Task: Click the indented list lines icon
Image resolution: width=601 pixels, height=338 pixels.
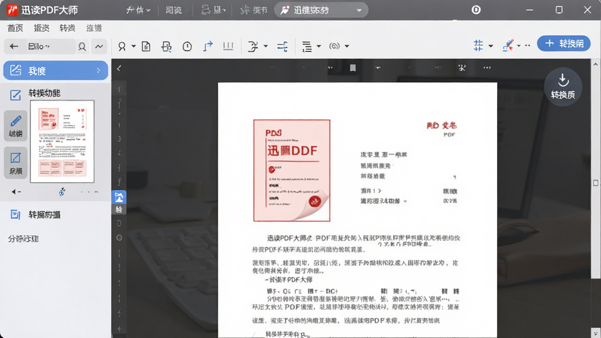Action: click(307, 46)
